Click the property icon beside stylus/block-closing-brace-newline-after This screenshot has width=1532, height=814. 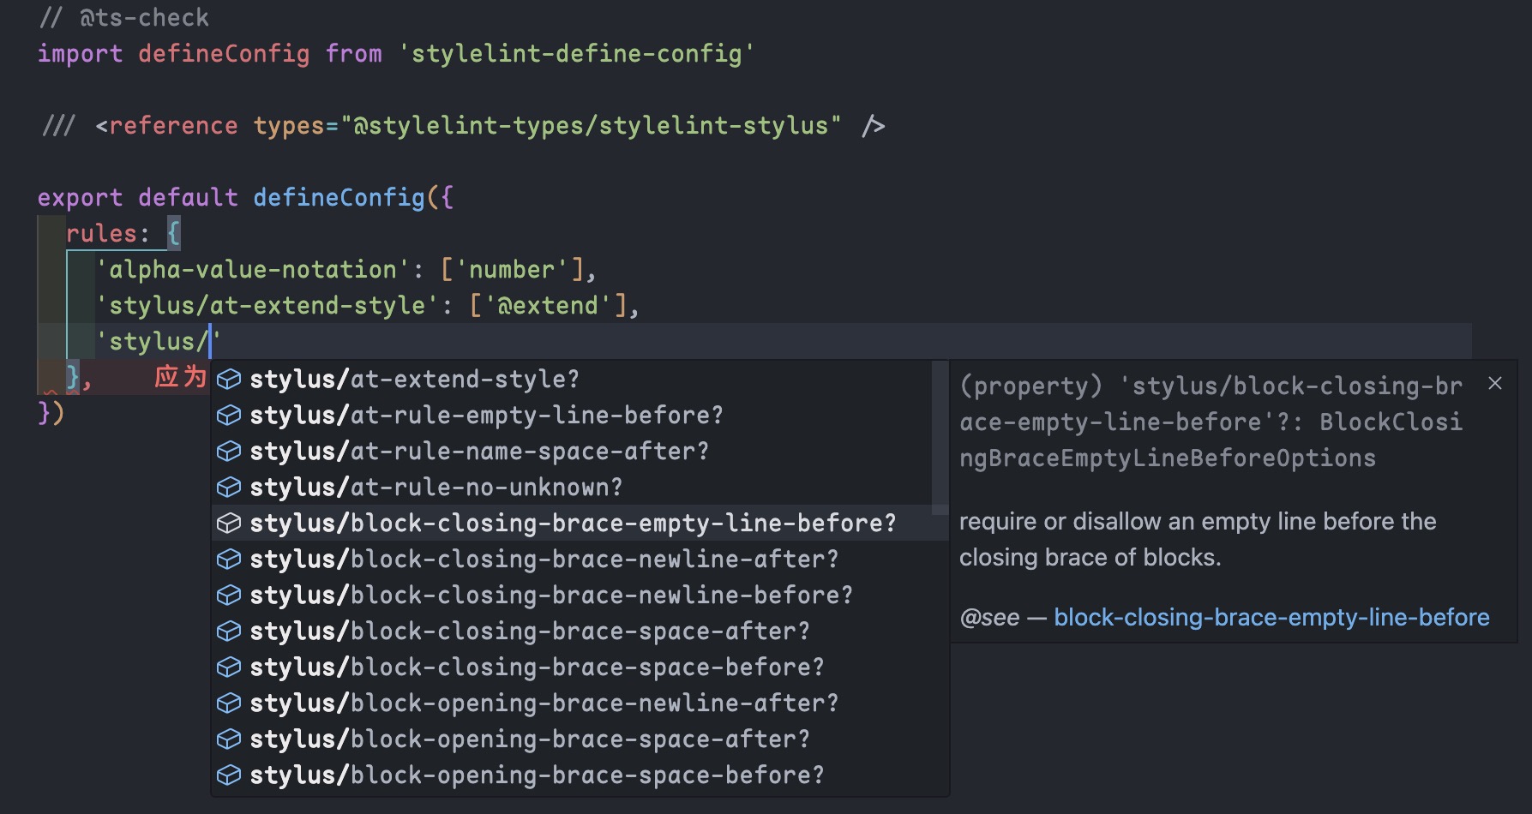pyautogui.click(x=228, y=559)
